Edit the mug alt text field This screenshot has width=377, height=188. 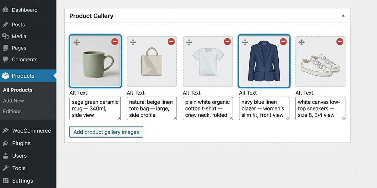coord(95,108)
